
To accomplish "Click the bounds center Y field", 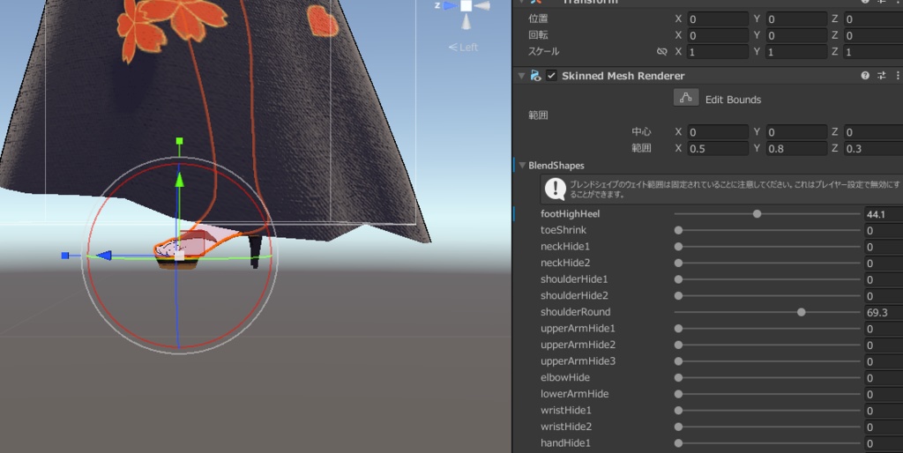I will [x=796, y=132].
